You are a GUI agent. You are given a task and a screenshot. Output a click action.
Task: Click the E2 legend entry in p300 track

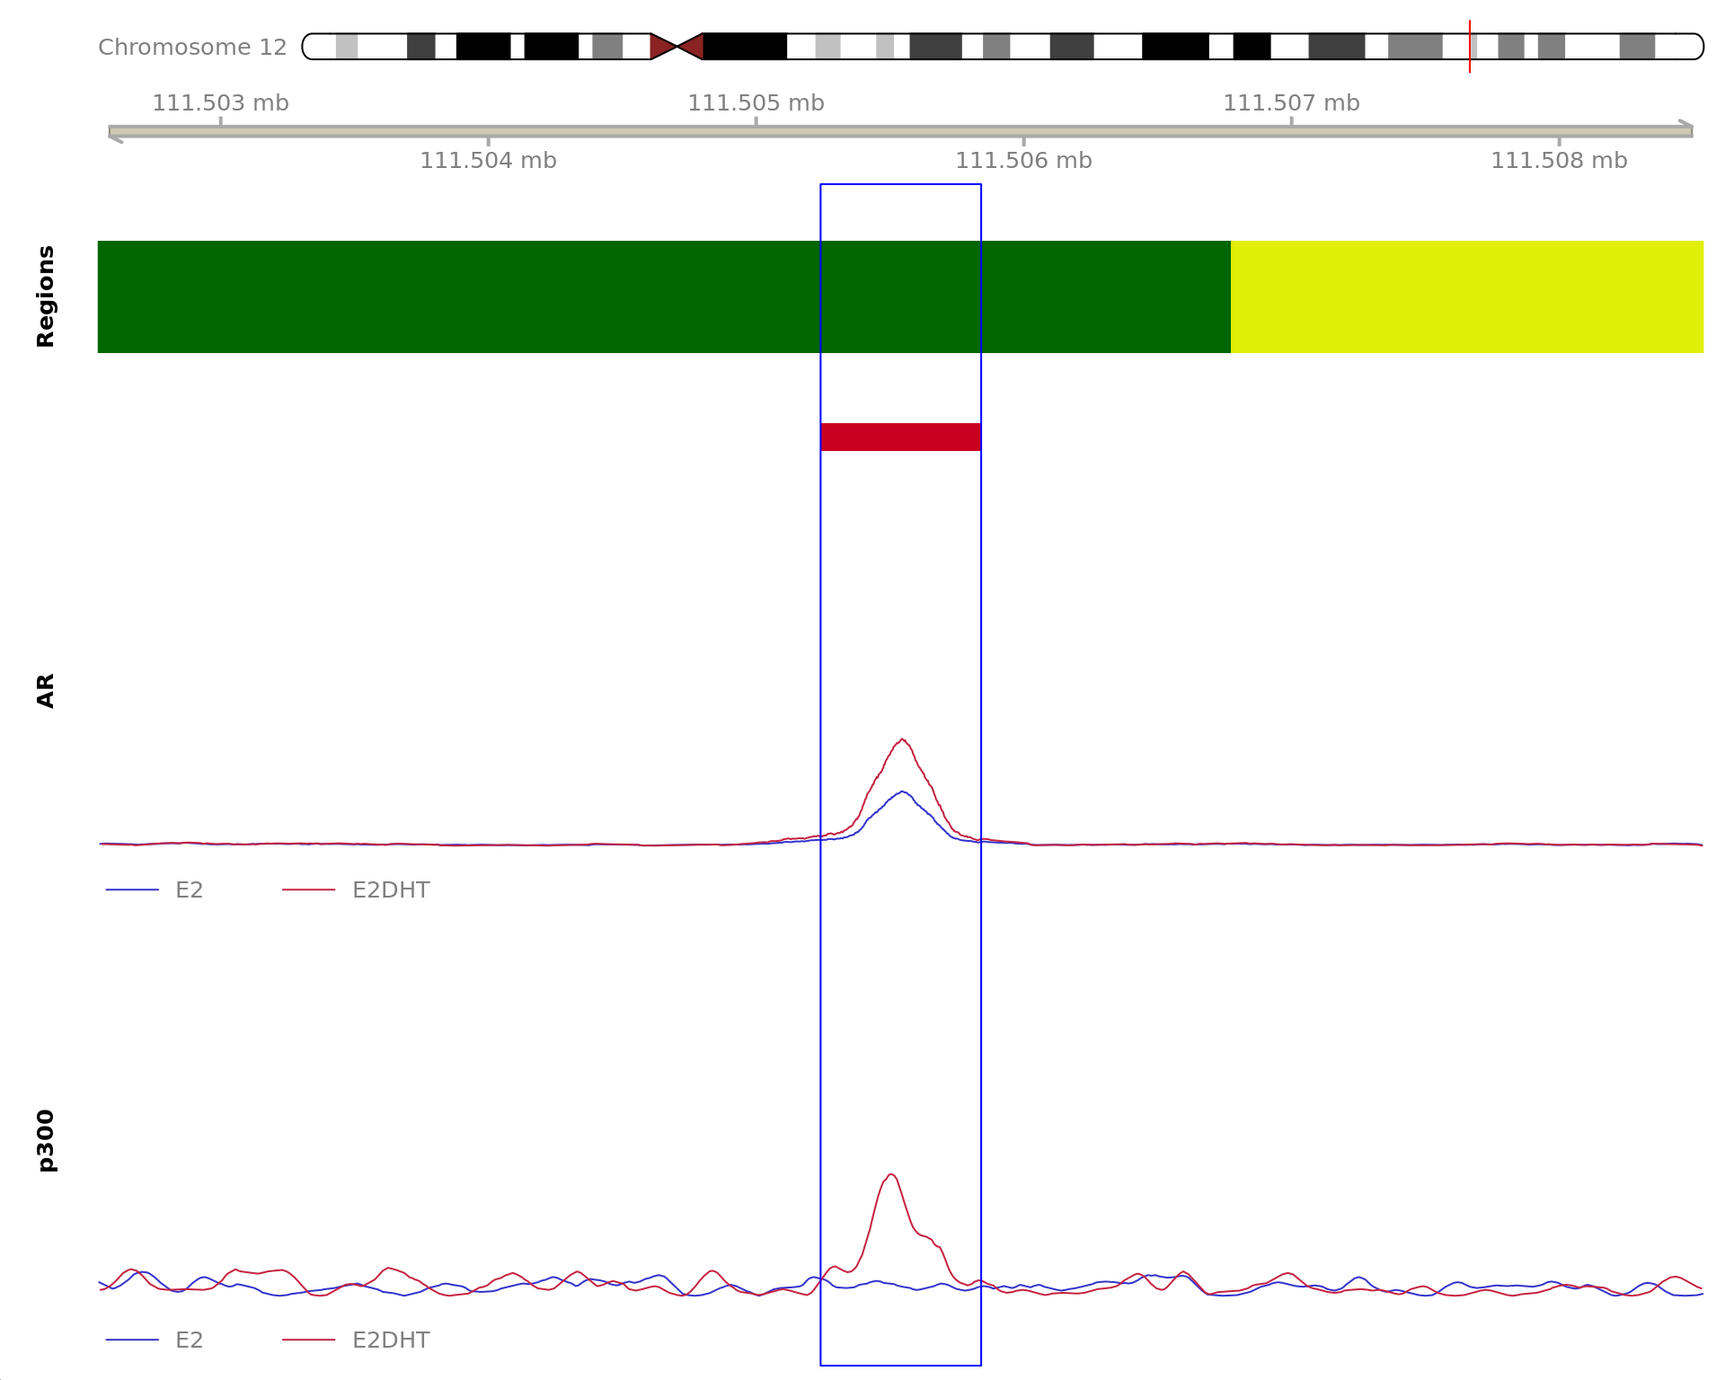pyautogui.click(x=155, y=1340)
